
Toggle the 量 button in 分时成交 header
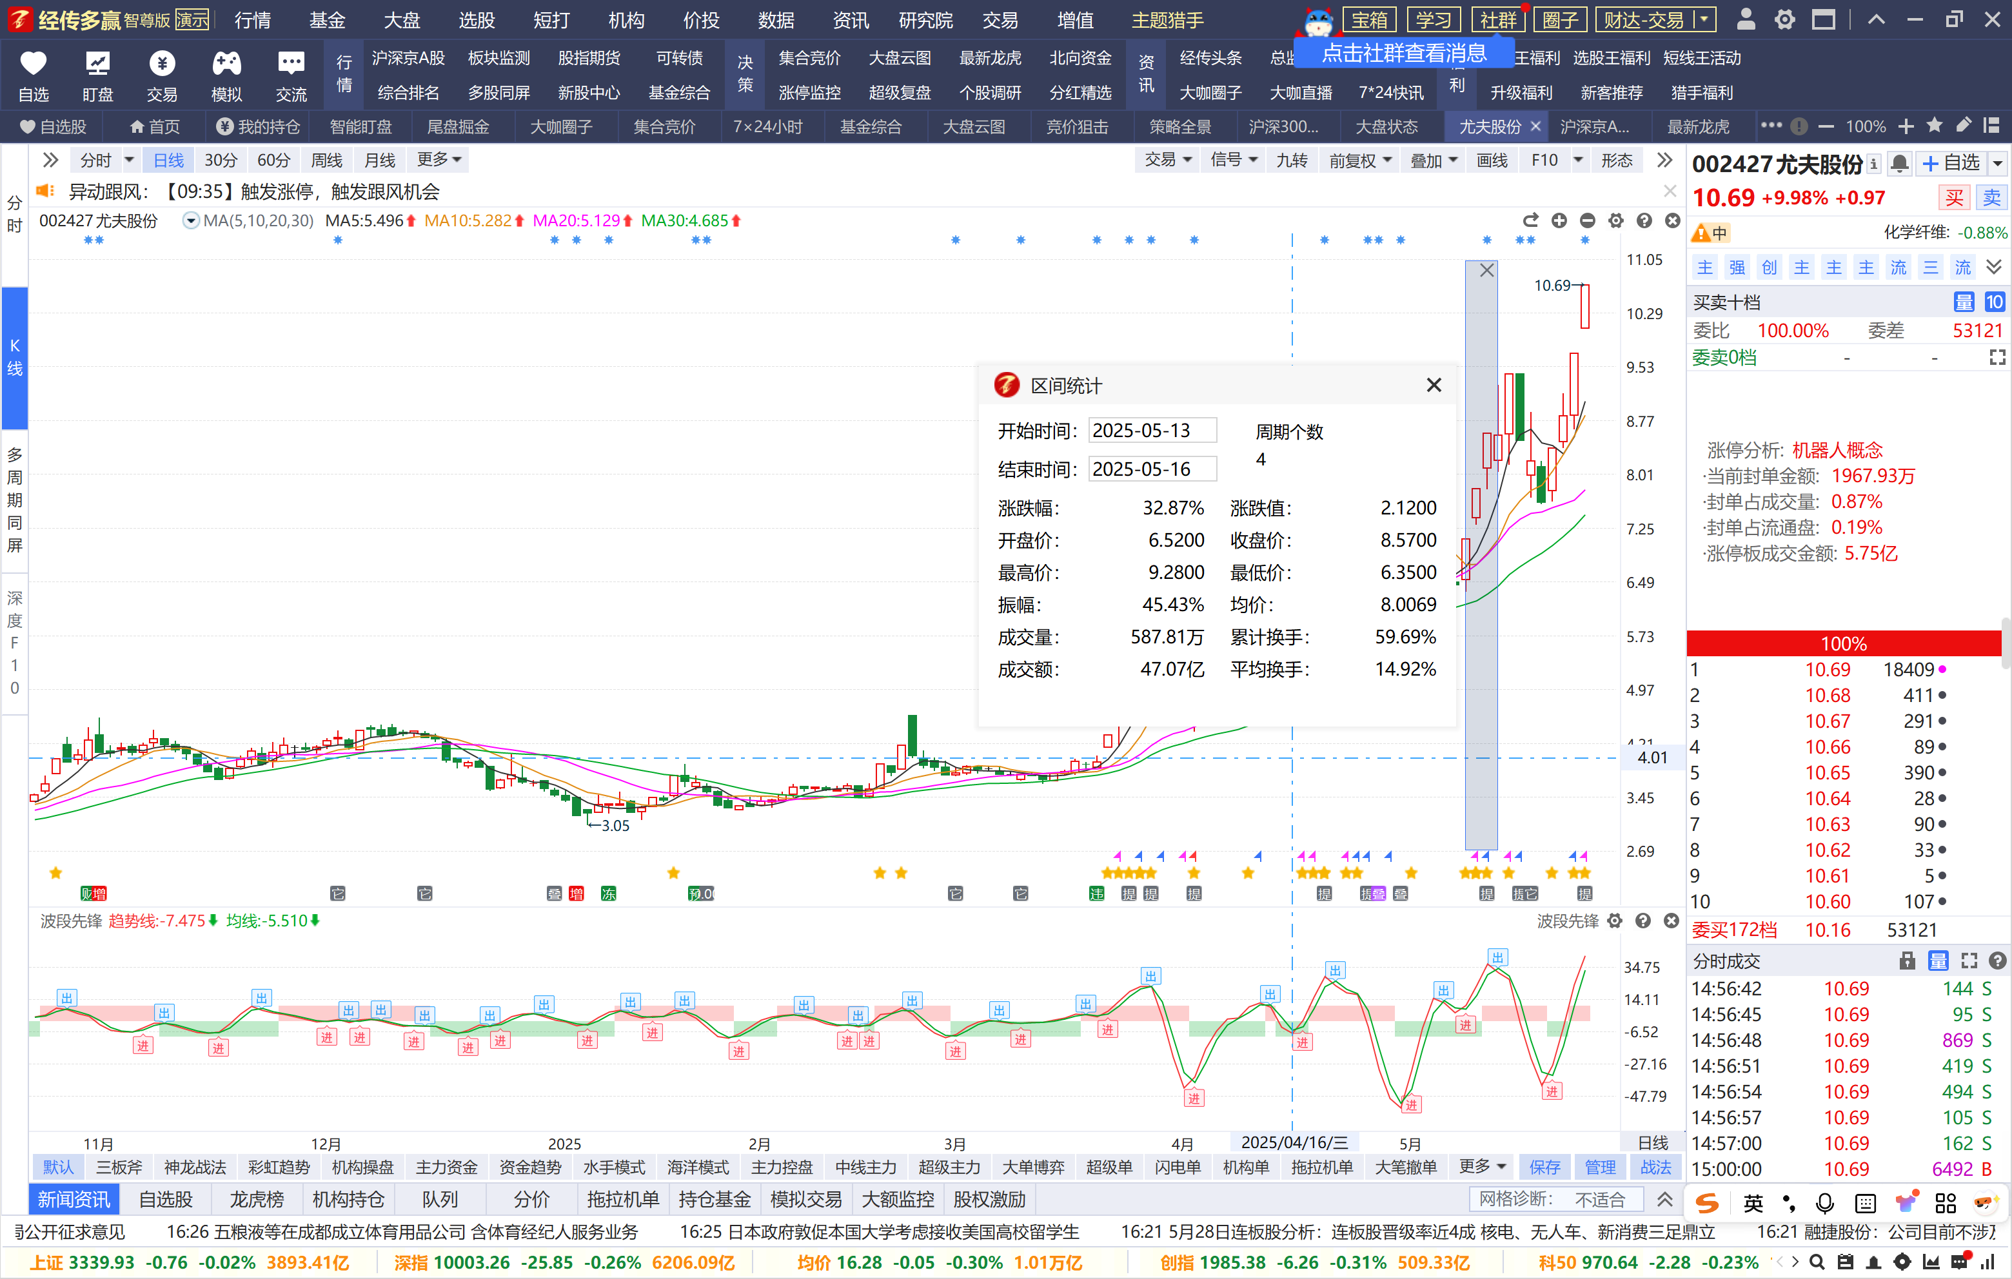coord(1938,961)
